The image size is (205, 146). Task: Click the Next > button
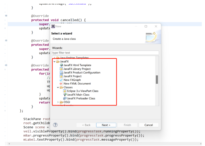pos(106,125)
